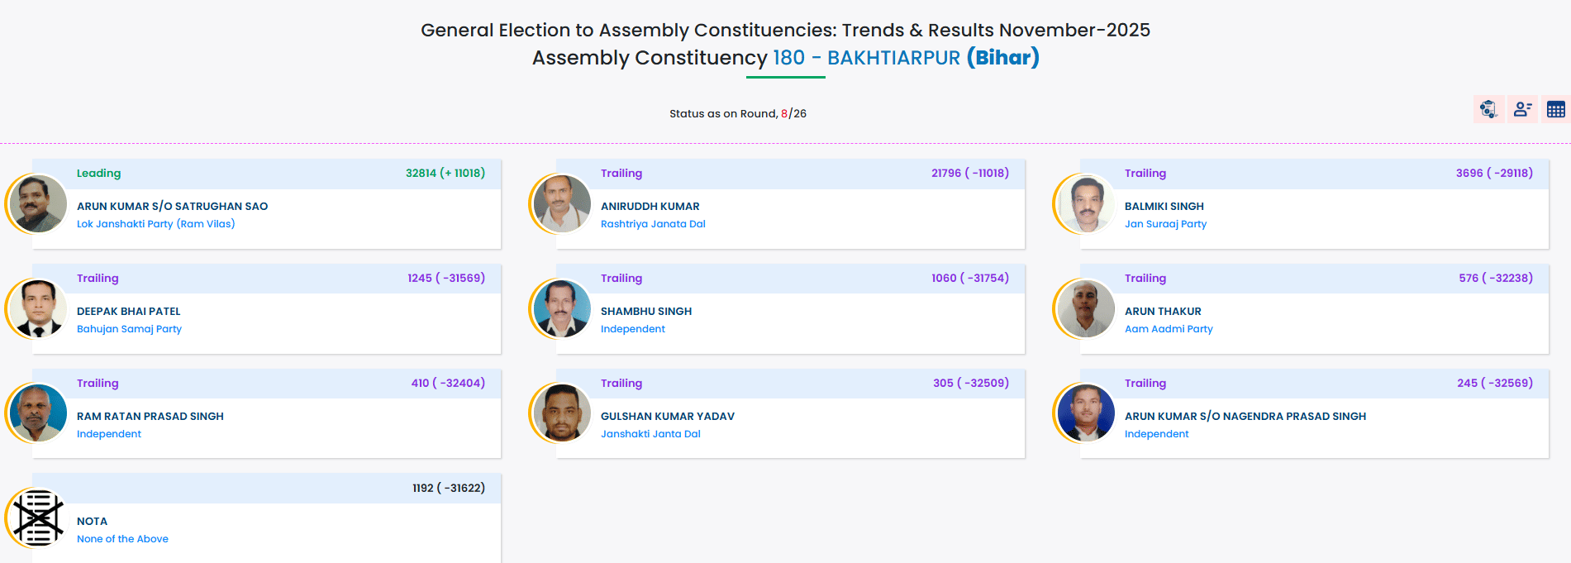Click the Rashtriya Janata Dal party name
This screenshot has height=563, width=1571.
[x=653, y=224]
